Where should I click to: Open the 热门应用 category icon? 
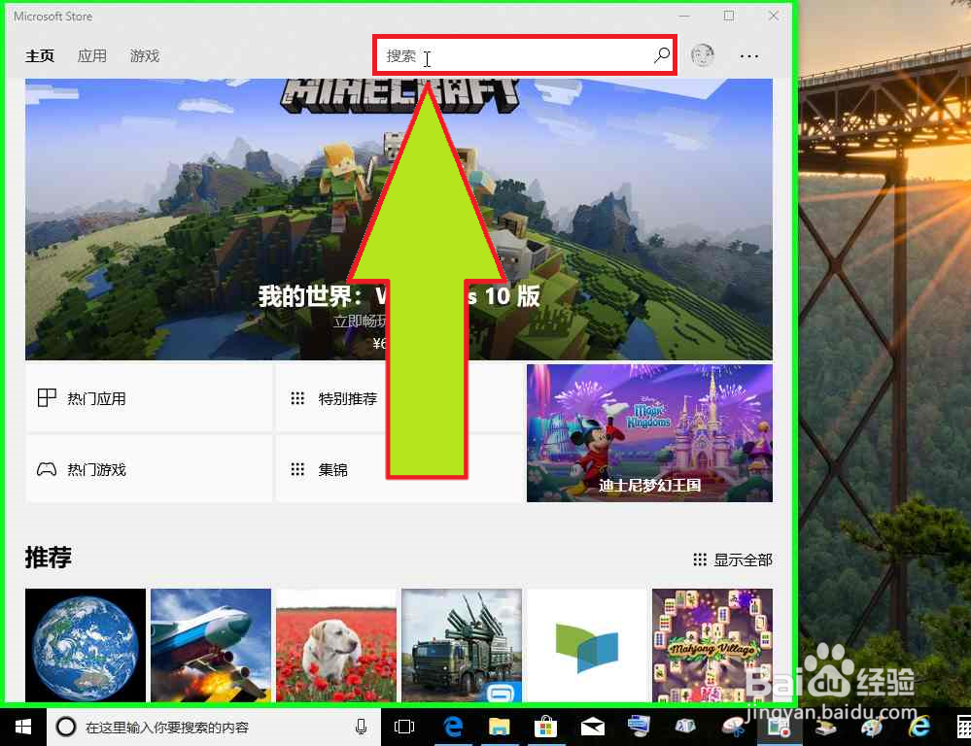(47, 397)
